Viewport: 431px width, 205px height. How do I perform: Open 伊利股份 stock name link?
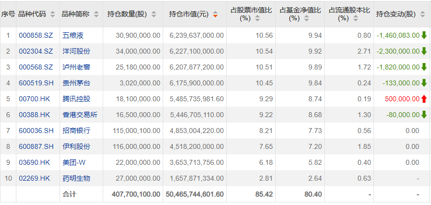coord(76,146)
